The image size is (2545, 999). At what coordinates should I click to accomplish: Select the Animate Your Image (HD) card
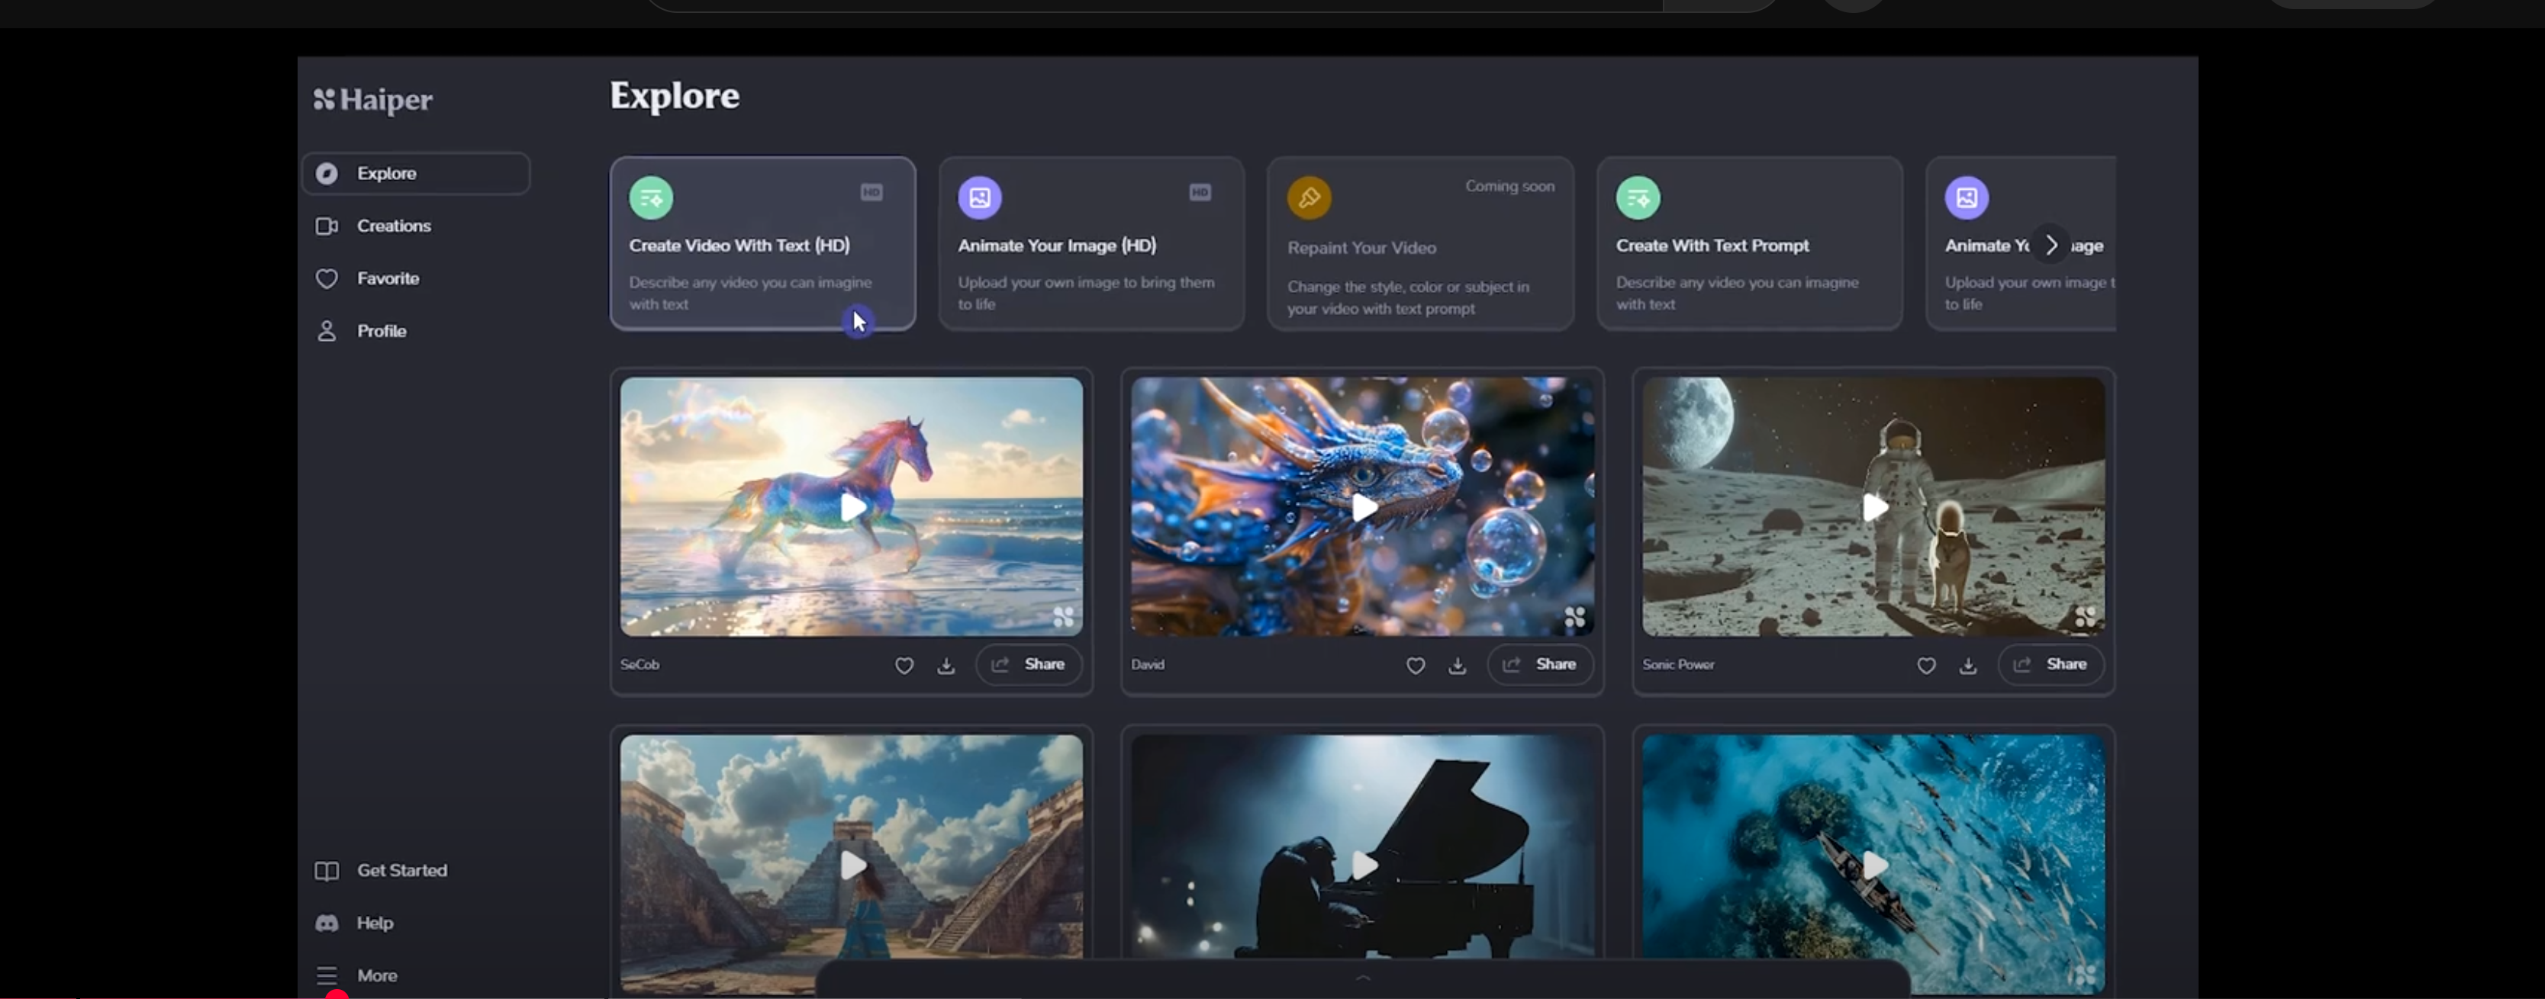tap(1090, 244)
